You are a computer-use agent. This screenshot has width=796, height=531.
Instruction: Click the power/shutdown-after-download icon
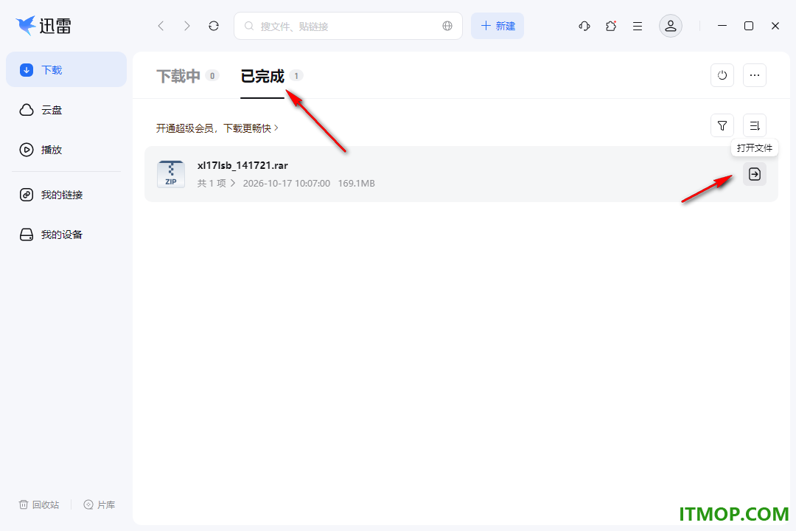coord(722,75)
